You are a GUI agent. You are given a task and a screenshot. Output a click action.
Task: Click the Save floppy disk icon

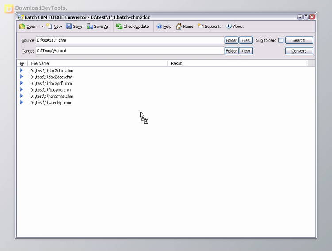pyautogui.click(x=69, y=27)
